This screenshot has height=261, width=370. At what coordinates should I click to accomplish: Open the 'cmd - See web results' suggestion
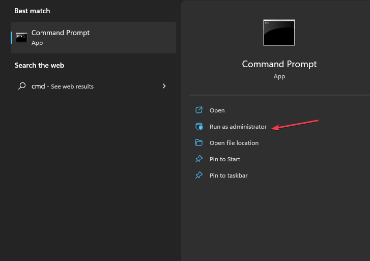63,86
